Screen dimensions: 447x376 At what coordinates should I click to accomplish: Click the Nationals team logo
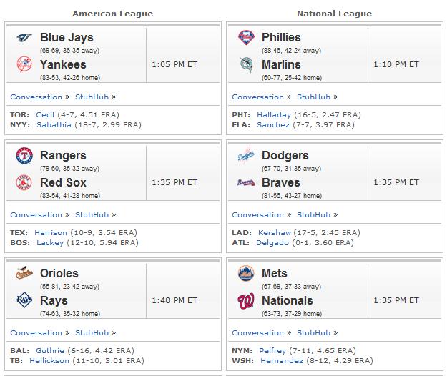click(x=246, y=302)
